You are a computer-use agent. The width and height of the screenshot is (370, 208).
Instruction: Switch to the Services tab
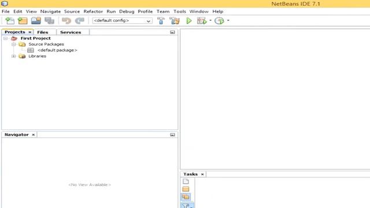coord(71,32)
